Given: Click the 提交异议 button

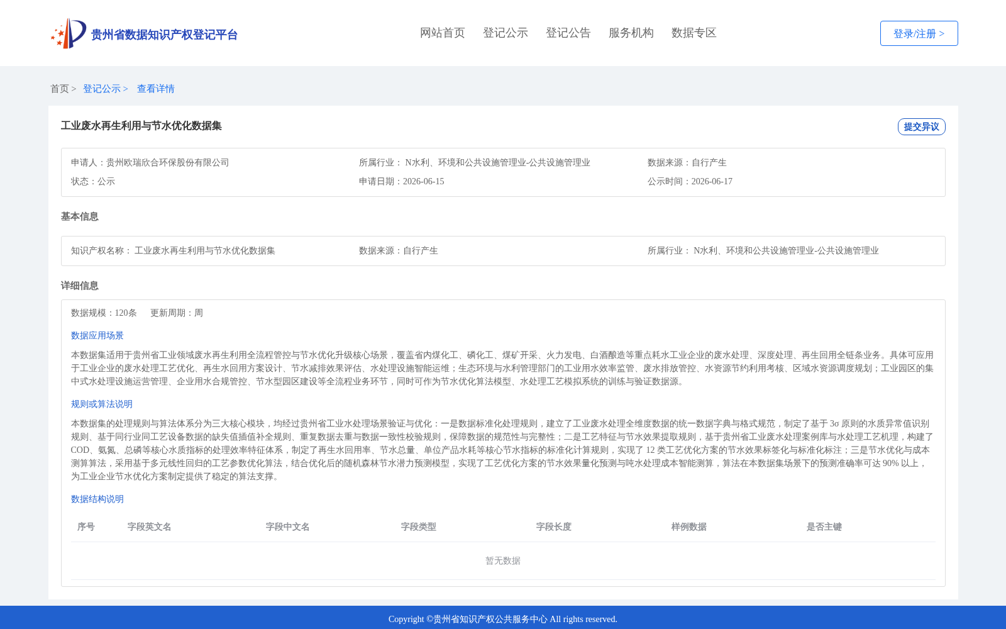Looking at the screenshot, I should [921, 126].
